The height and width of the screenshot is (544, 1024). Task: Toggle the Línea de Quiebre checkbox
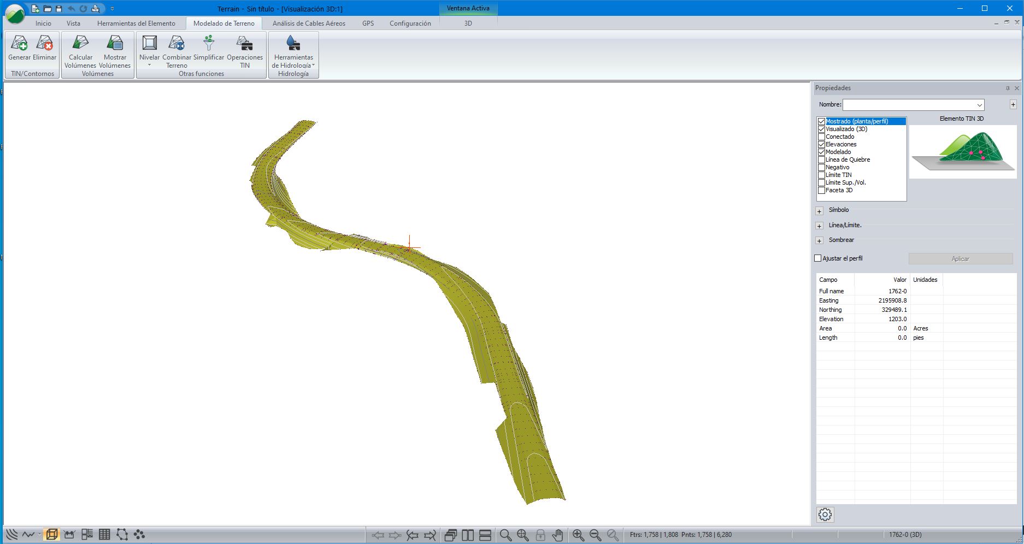821,159
